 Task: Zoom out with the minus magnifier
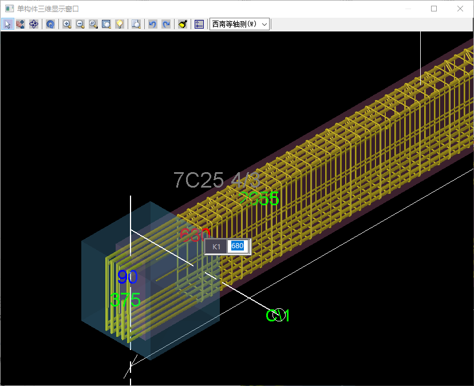[x=80, y=24]
